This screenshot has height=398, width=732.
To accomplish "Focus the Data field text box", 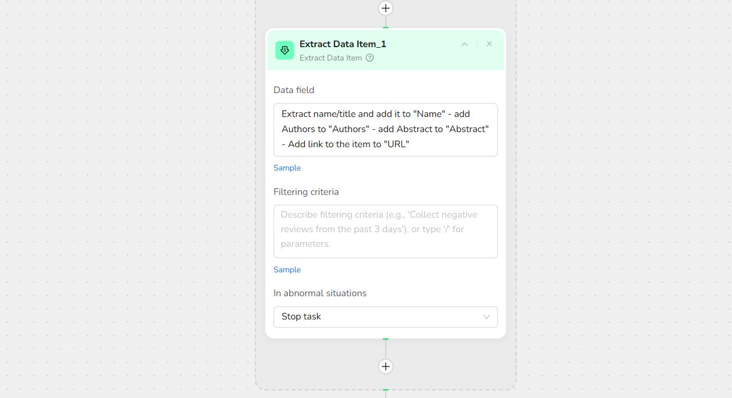I will (385, 129).
